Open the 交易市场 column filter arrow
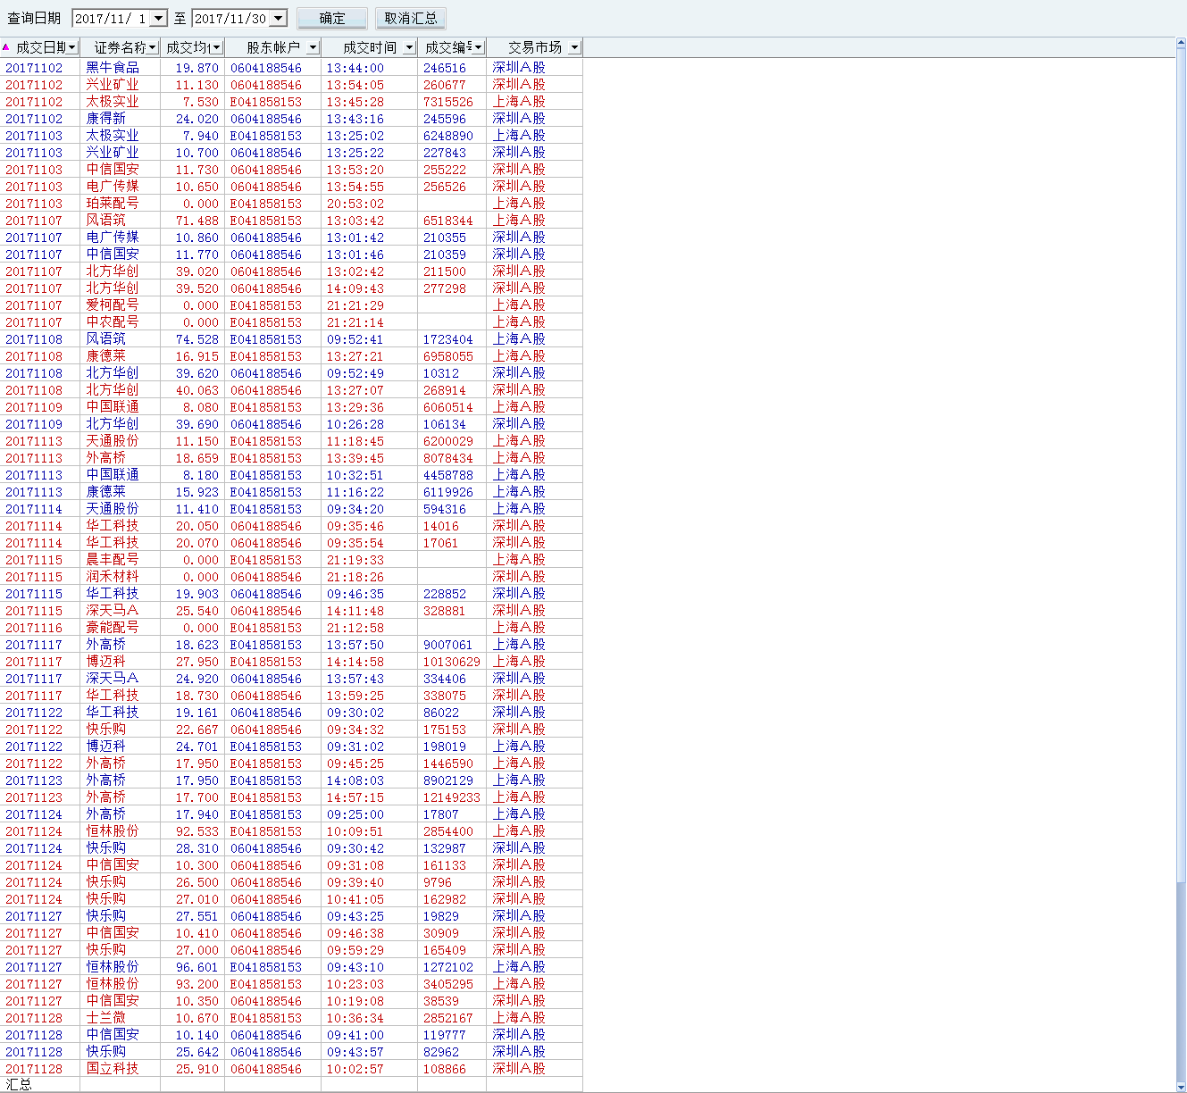This screenshot has height=1093, width=1187. 574,47
